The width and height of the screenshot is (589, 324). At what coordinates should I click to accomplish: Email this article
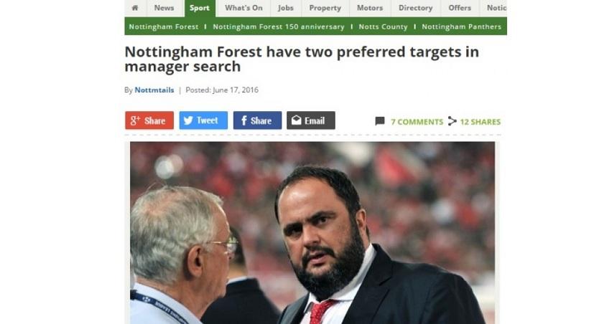click(311, 120)
